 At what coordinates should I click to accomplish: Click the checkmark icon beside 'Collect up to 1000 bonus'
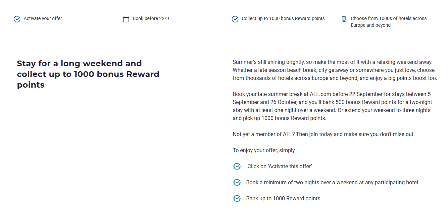click(x=235, y=19)
